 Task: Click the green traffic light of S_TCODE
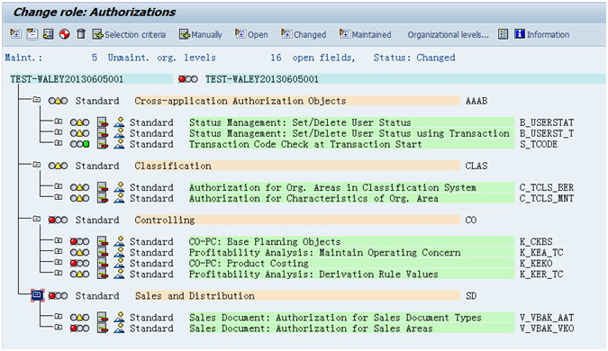point(79,145)
